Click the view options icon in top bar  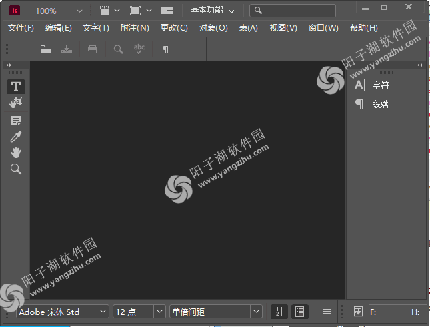[103, 11]
